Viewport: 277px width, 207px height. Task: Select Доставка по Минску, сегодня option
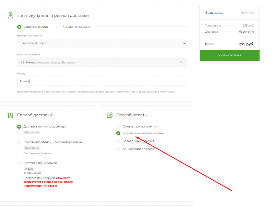[x=19, y=127]
